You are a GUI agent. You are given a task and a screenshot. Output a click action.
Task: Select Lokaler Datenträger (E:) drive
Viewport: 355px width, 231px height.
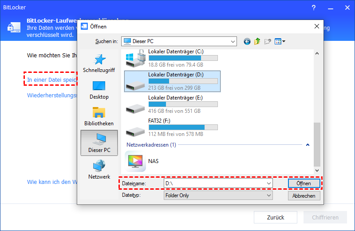coord(172,104)
